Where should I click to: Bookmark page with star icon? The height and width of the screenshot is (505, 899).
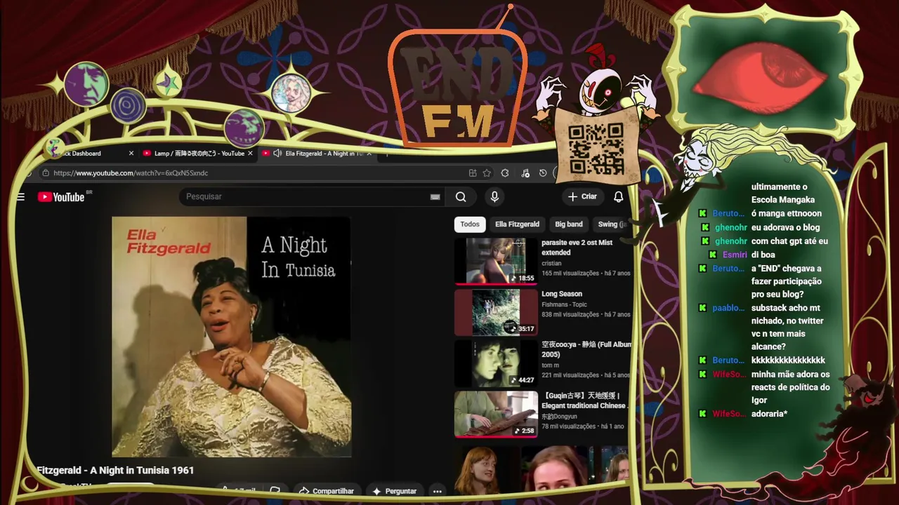(487, 173)
